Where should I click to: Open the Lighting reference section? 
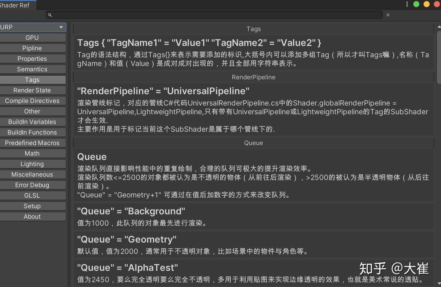pyautogui.click(x=32, y=164)
